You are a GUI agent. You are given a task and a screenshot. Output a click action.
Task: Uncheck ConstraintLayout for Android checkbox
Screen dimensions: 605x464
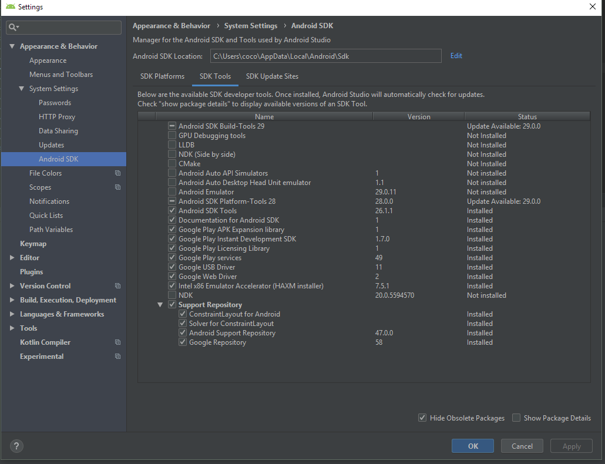(183, 314)
